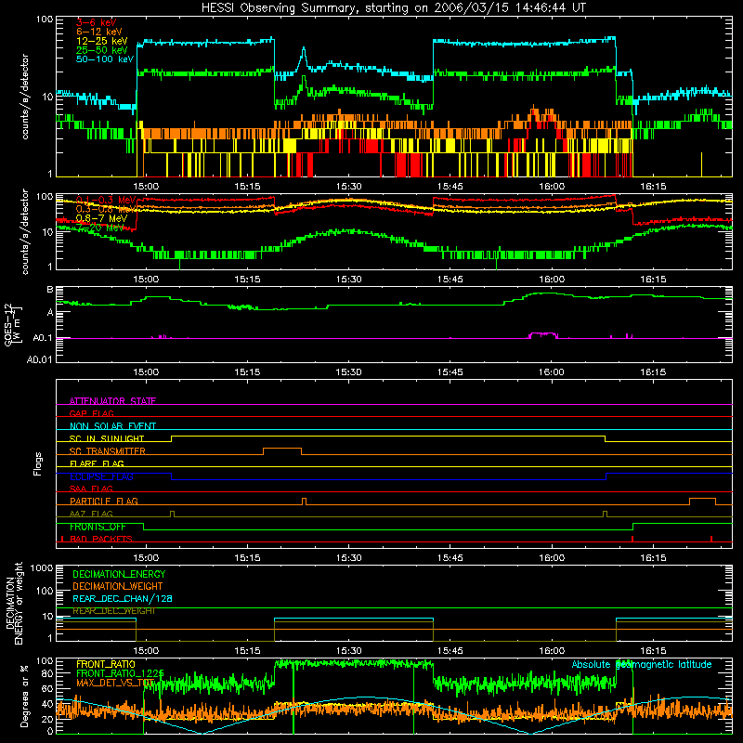
Task: Click the counts/s/detector title of MeV panel
Action: [25, 231]
